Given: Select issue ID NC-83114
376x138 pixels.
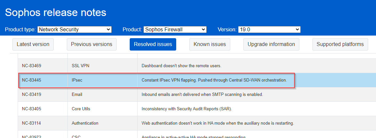Looking at the screenshot, I should [x=31, y=123].
